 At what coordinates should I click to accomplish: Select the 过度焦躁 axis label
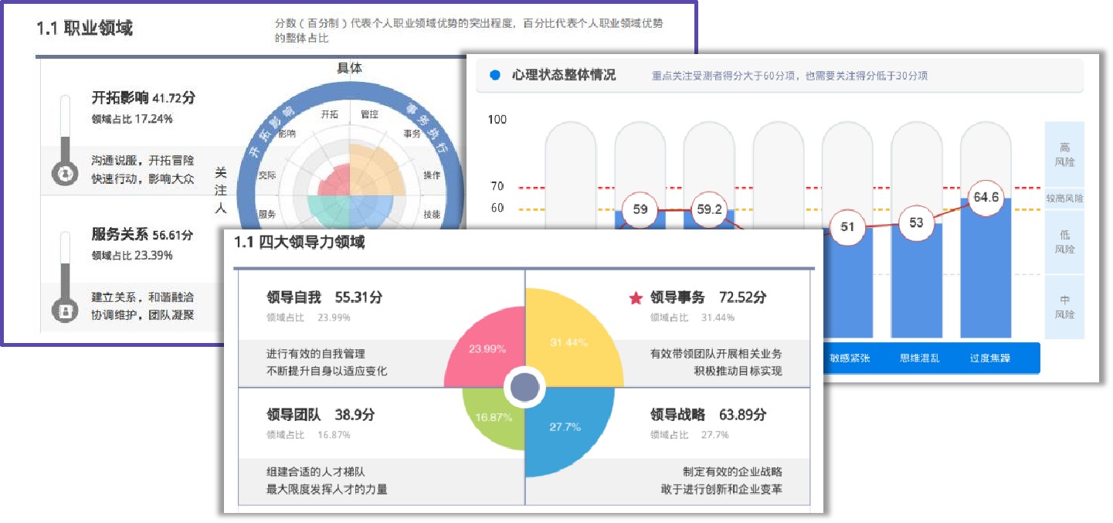tap(990, 359)
